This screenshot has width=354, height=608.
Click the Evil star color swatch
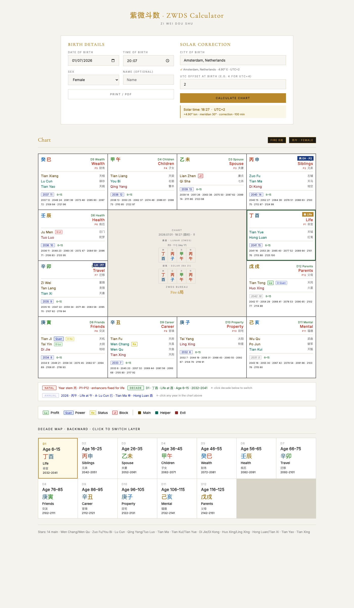pos(176,413)
